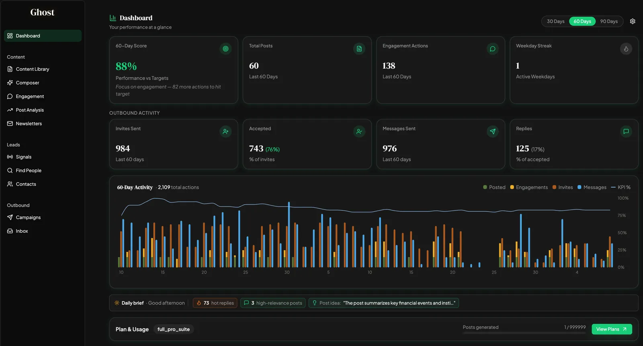Open the Engagement page
This screenshot has width=643, height=346.
(43, 97)
